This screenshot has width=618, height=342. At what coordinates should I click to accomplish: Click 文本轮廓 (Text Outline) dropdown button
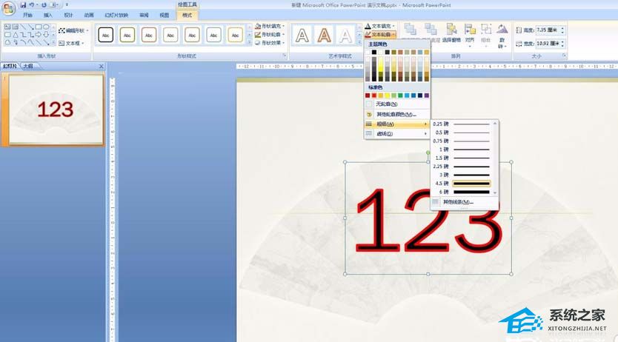[x=380, y=35]
